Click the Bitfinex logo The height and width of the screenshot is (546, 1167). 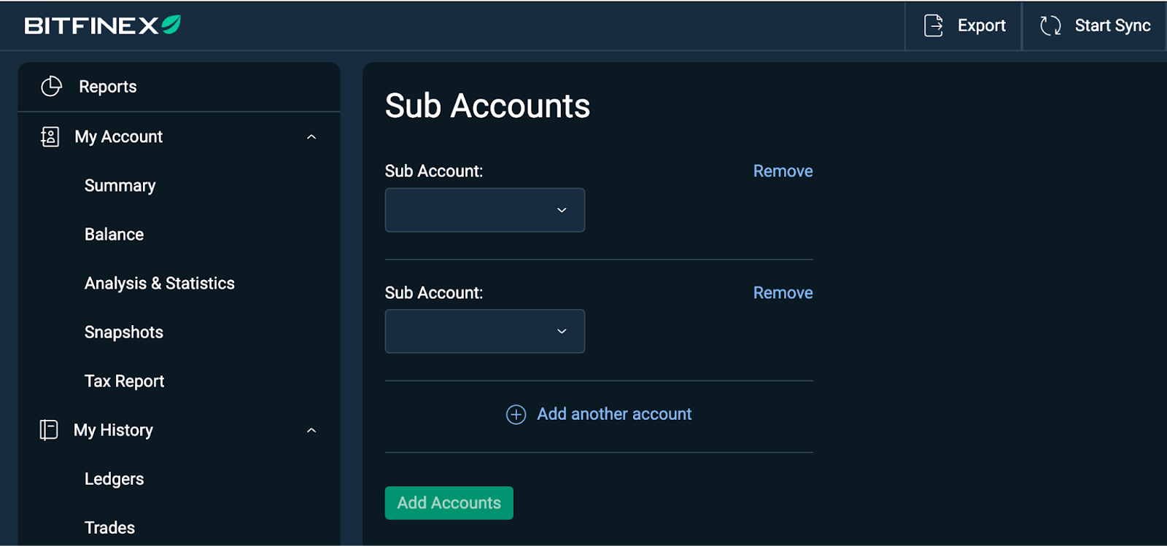tap(102, 26)
